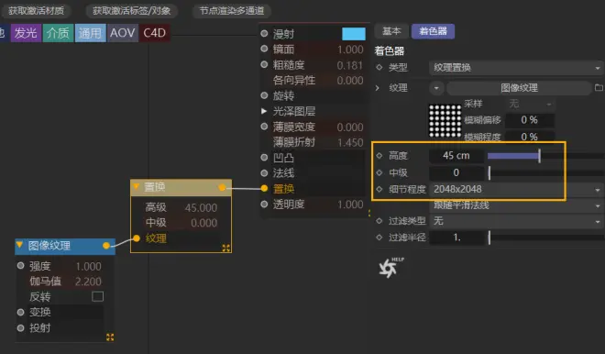Screen dimensions: 605x354
Task: Click the 高级 45.000 value on 置换 node
Action: tap(201, 207)
